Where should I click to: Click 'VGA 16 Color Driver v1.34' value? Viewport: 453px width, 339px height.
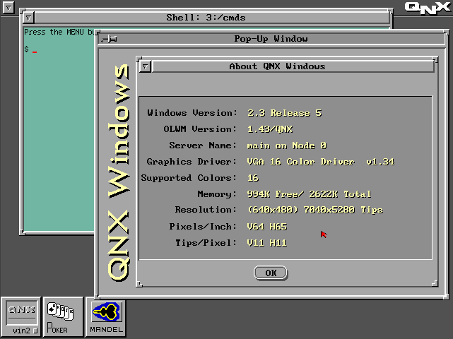point(321,162)
